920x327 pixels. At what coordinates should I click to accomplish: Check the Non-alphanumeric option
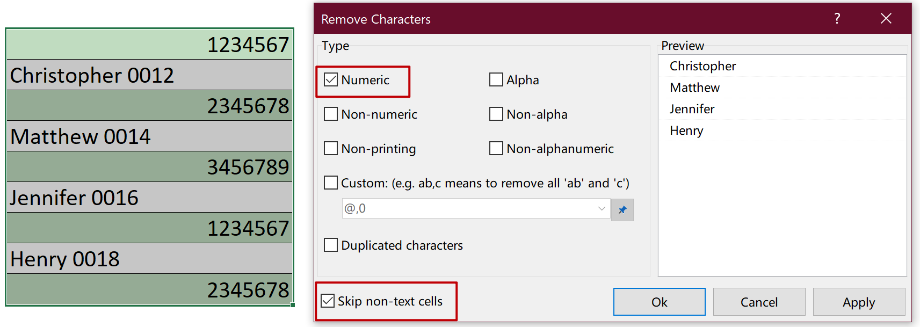(x=495, y=148)
